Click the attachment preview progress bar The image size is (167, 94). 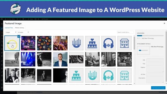point(143,50)
